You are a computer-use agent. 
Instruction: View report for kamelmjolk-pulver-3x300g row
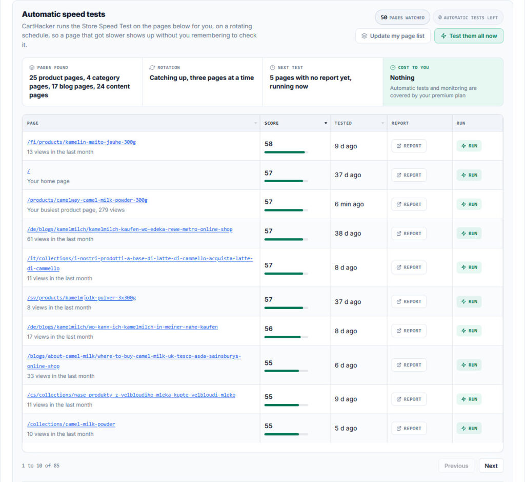tap(409, 301)
